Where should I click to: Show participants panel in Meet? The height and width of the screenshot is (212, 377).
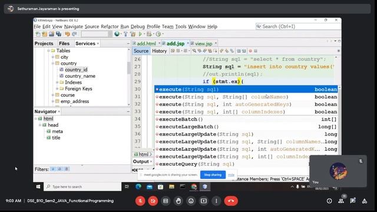(x=341, y=201)
